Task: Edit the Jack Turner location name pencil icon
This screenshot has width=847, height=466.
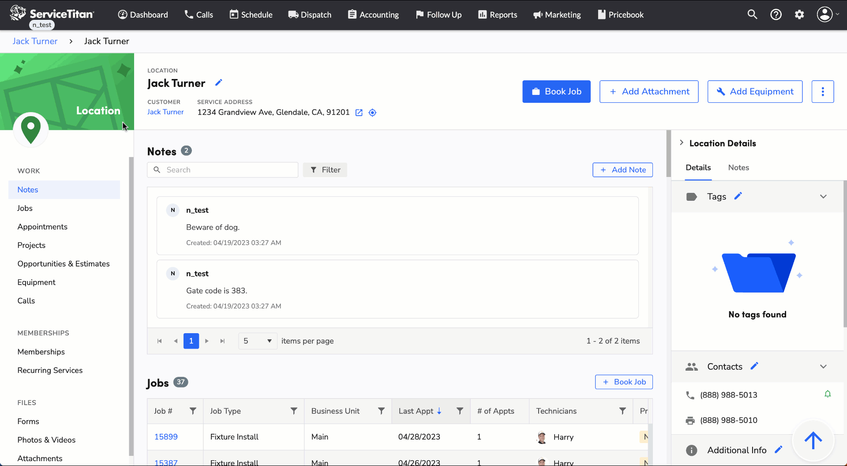Action: pos(218,83)
